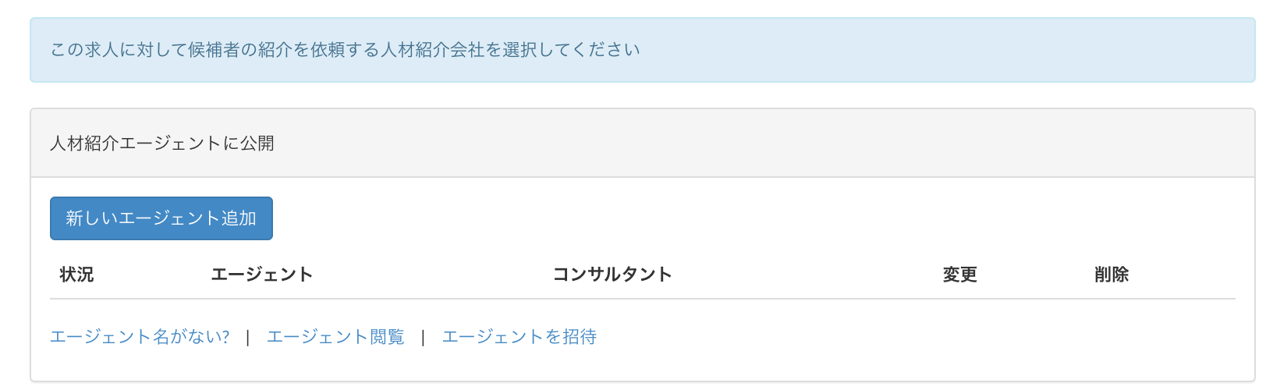1273x390 pixels.
Task: Click the 変更 column header
Action: click(x=959, y=275)
